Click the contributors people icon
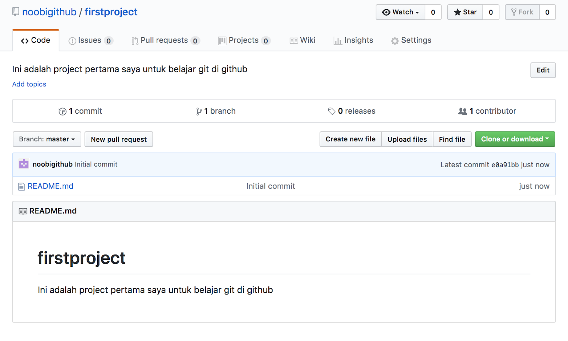Viewport: 568px width, 341px height. pos(463,112)
